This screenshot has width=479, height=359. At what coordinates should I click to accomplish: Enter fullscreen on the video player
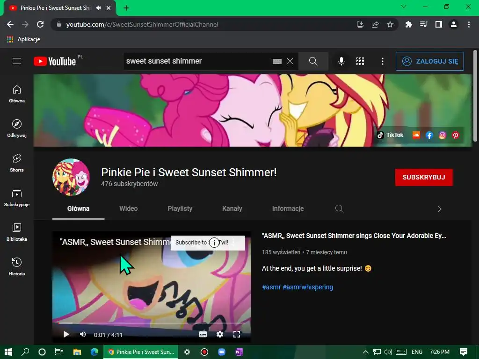236,335
